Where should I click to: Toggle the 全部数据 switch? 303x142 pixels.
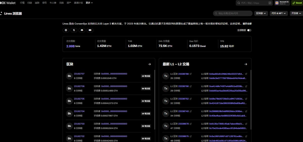coord(249,30)
